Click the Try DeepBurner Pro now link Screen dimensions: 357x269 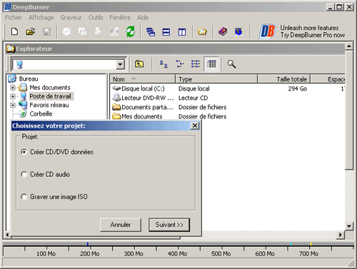tap(313, 35)
